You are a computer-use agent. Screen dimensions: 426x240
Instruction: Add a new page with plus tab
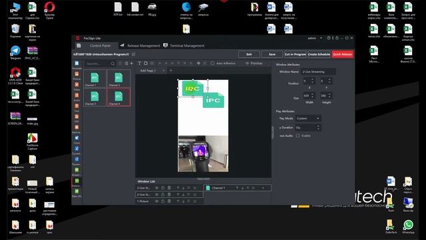tap(171, 71)
